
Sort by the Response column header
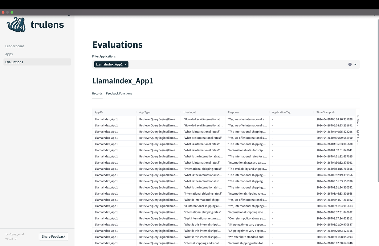tap(234, 112)
